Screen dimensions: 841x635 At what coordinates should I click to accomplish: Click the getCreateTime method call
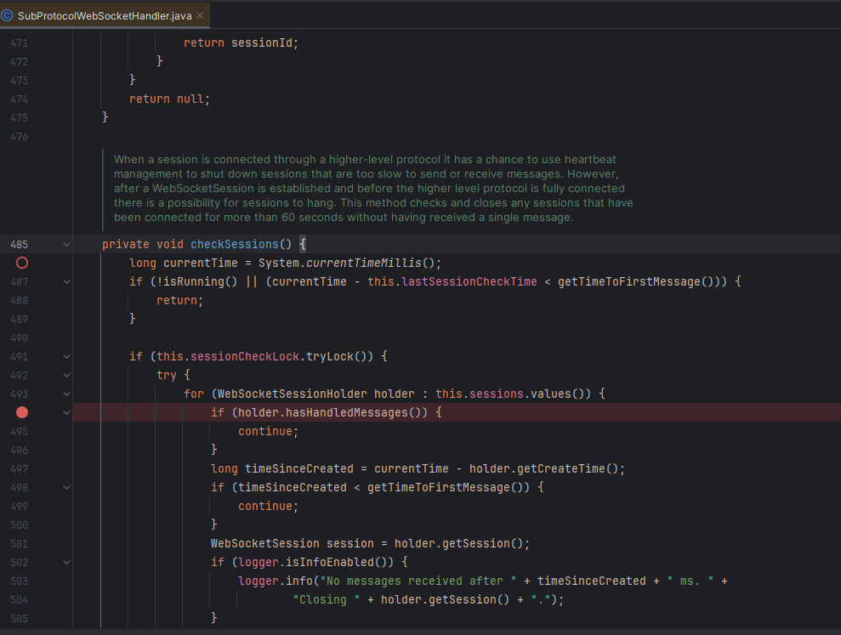[x=560, y=468]
